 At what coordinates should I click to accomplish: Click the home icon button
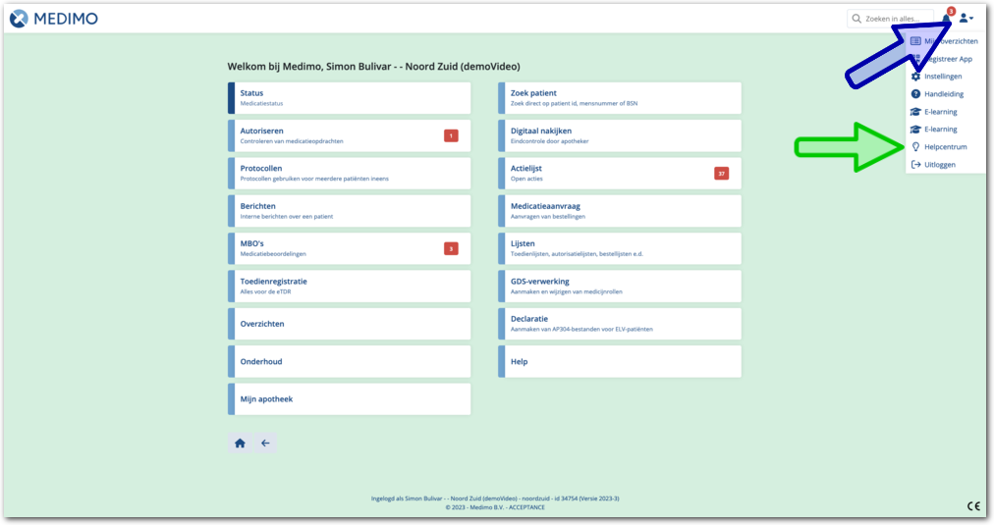(x=240, y=444)
